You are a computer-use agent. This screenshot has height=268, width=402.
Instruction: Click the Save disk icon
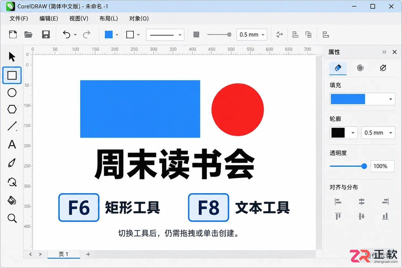[x=46, y=35]
